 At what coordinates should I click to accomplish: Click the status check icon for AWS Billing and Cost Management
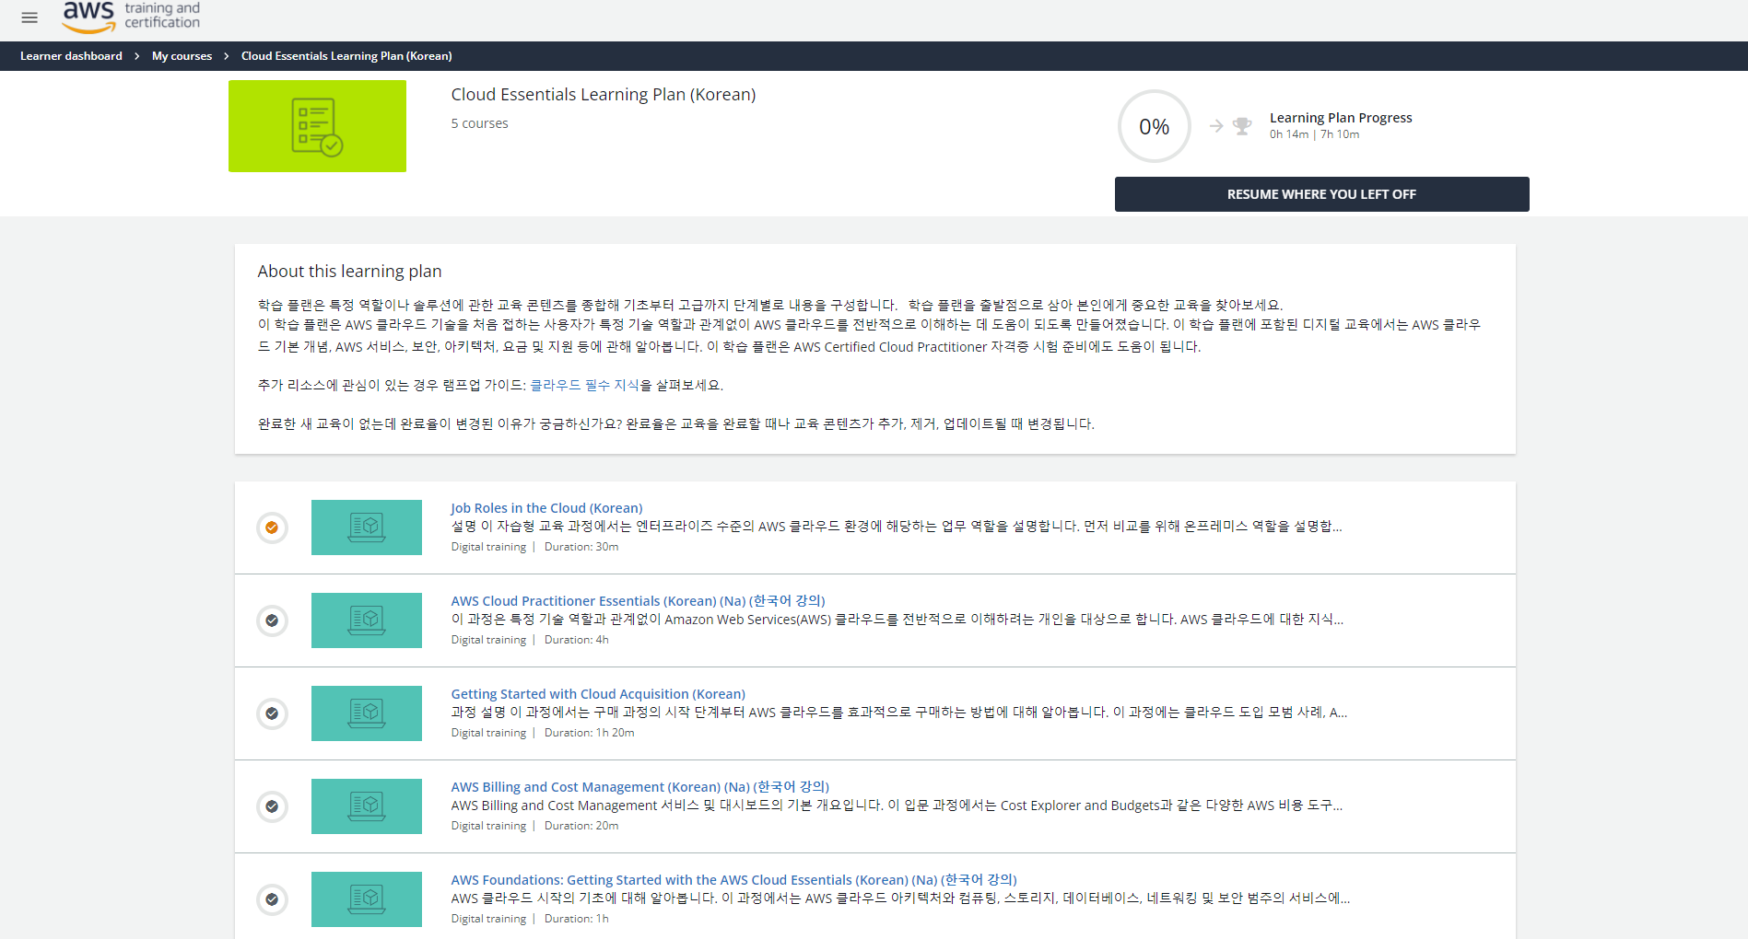272,806
